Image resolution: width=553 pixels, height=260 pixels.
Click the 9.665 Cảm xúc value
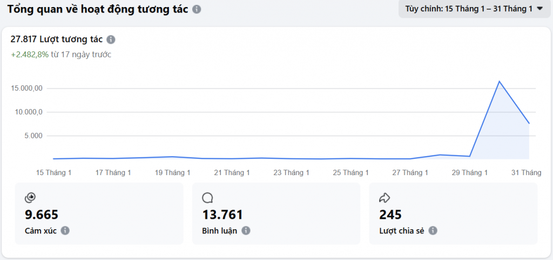[42, 215]
